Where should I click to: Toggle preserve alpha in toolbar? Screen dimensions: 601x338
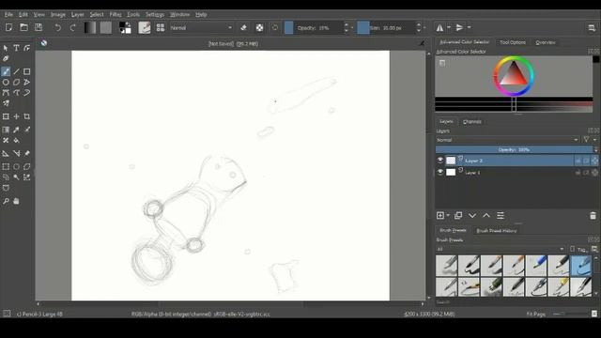(x=259, y=27)
